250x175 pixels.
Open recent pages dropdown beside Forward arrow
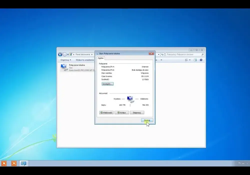[68, 54]
